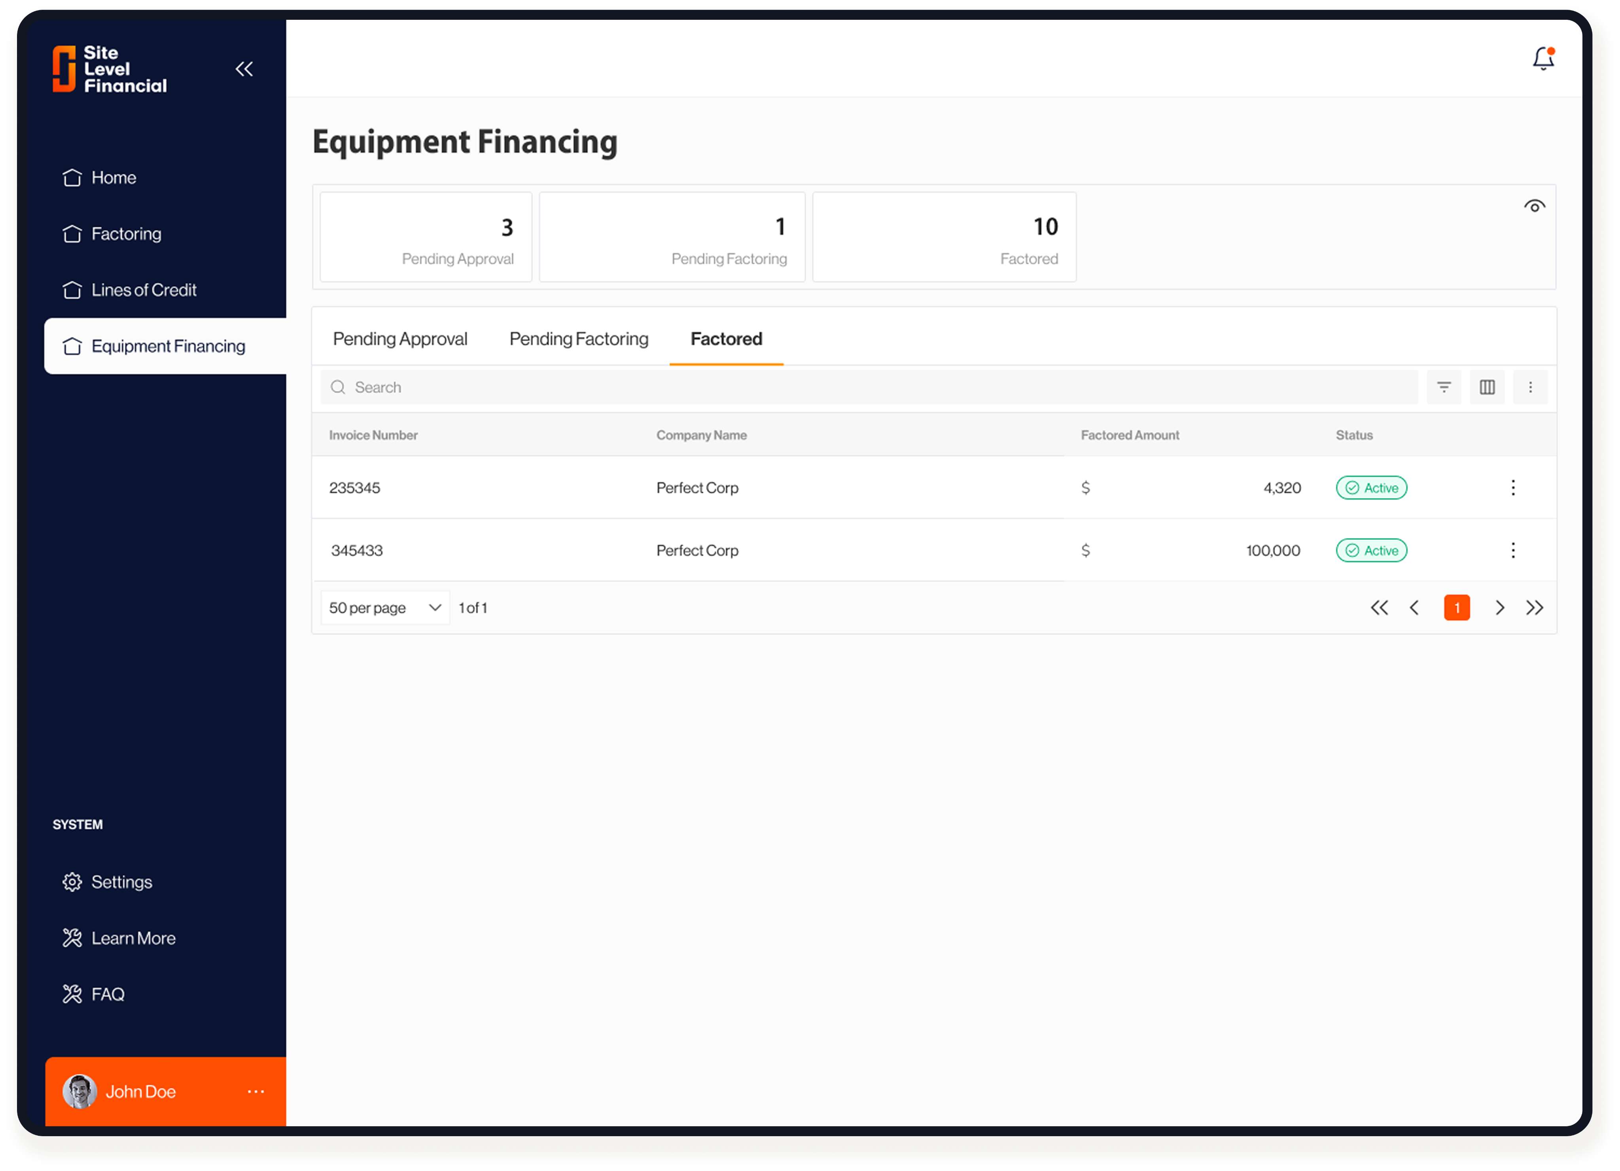Click the 4,320 factored amount
Viewport: 1620px width, 1171px height.
pyautogui.click(x=1281, y=487)
